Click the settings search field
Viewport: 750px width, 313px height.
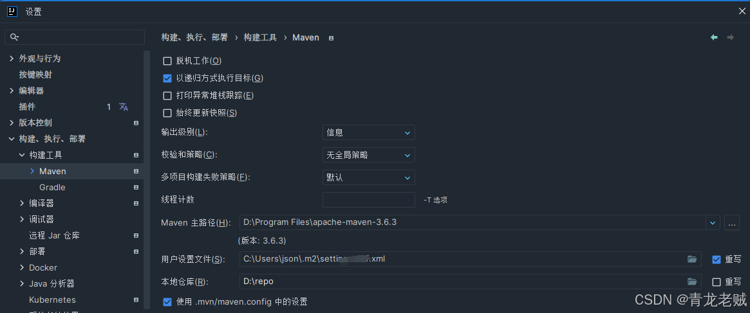coord(75,37)
